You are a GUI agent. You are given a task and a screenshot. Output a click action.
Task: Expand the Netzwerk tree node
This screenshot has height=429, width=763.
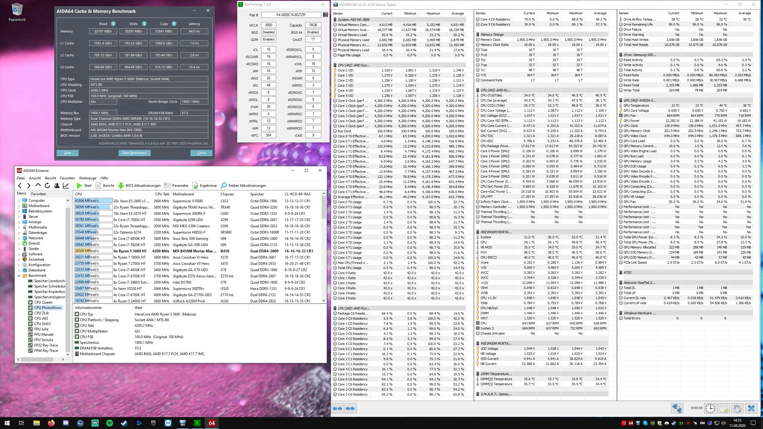point(19,238)
